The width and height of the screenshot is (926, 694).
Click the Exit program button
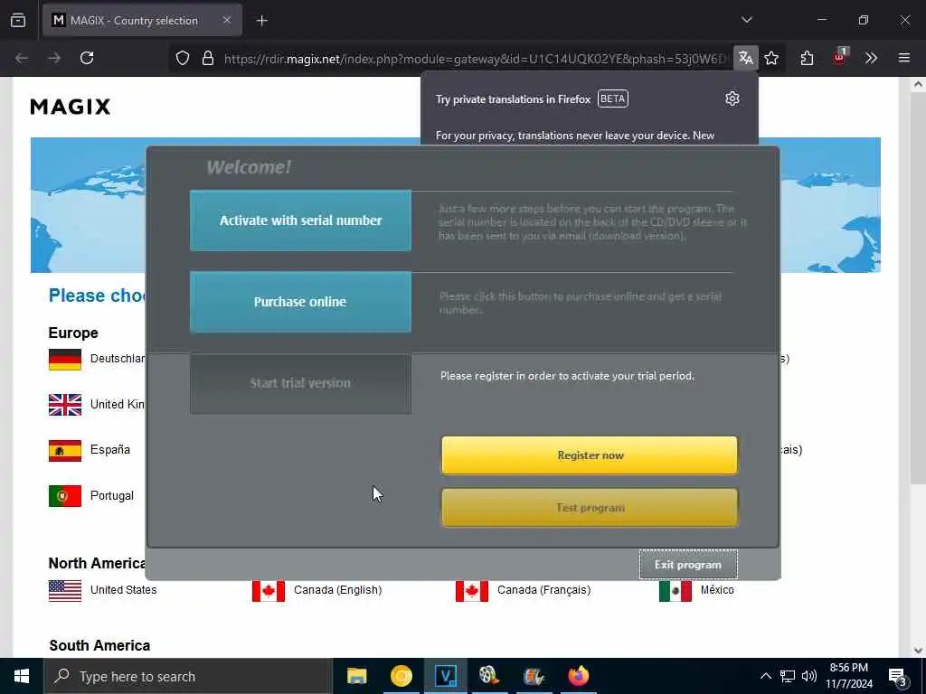[688, 565]
